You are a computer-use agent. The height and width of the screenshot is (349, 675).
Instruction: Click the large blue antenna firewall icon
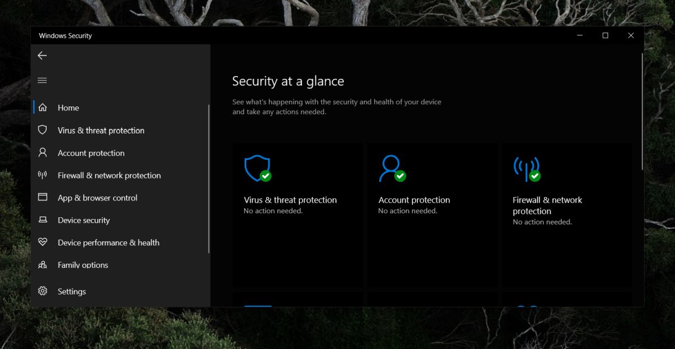527,168
